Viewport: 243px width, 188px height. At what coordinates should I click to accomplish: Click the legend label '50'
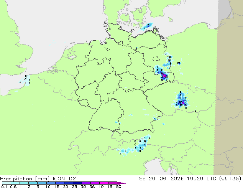(118, 186)
